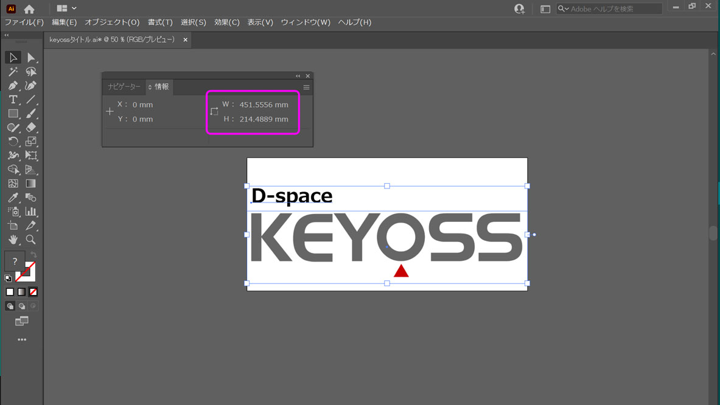Choose the Type tool
This screenshot has width=720, height=405.
(13, 100)
